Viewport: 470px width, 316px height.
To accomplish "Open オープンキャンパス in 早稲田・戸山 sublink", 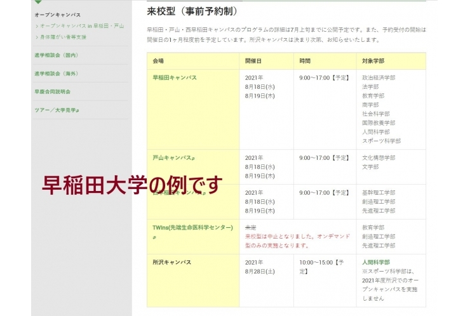I will [x=82, y=26].
